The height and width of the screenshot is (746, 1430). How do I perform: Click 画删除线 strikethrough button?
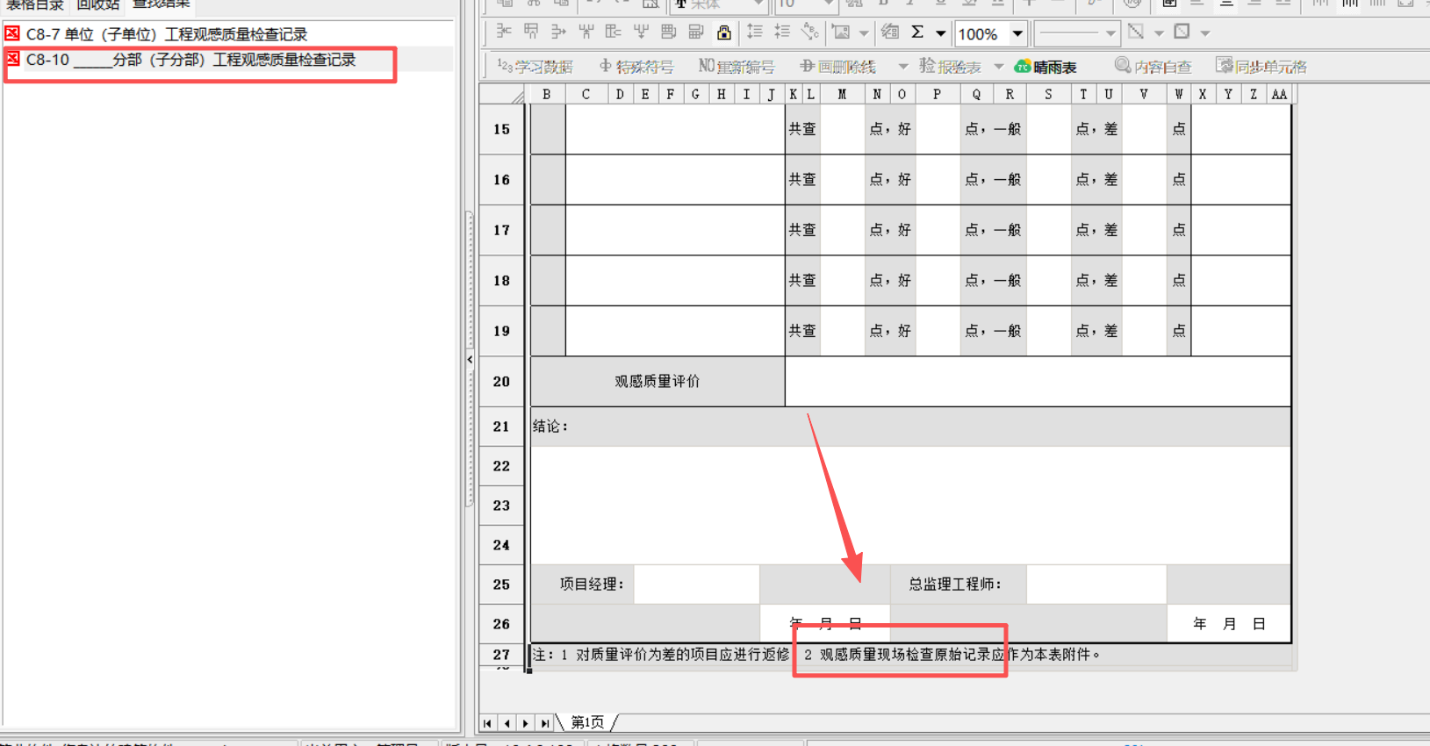coord(838,67)
